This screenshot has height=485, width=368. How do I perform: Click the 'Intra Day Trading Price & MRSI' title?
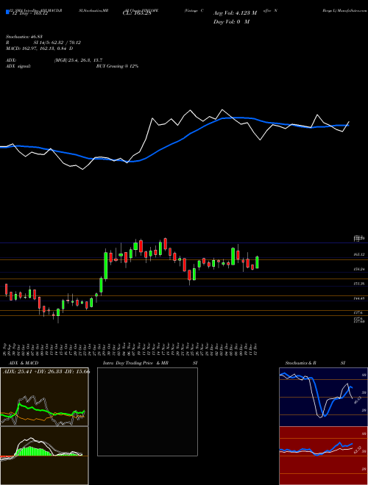(x=150, y=363)
